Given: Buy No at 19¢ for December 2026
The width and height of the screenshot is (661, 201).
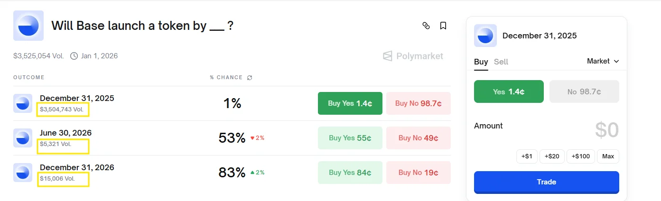Looking at the screenshot, I should tap(418, 173).
